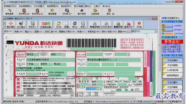The height and width of the screenshot is (104, 186).
Task: Switch to 设计模式 design mode
Action: pyautogui.click(x=21, y=25)
